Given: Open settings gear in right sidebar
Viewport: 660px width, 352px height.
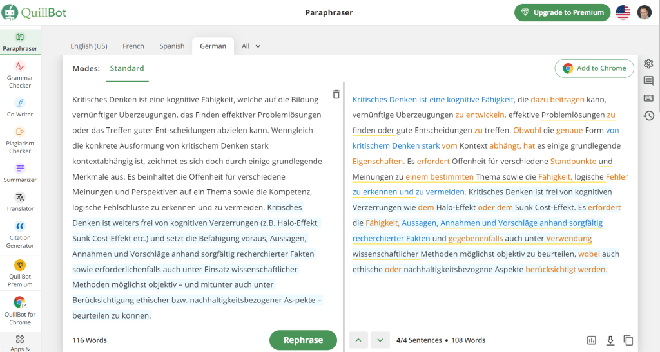Looking at the screenshot, I should pos(648,64).
